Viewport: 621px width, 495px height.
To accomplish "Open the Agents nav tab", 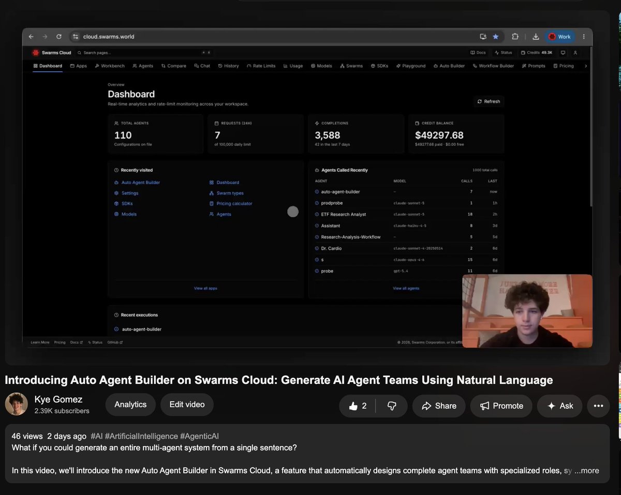I will (x=143, y=66).
